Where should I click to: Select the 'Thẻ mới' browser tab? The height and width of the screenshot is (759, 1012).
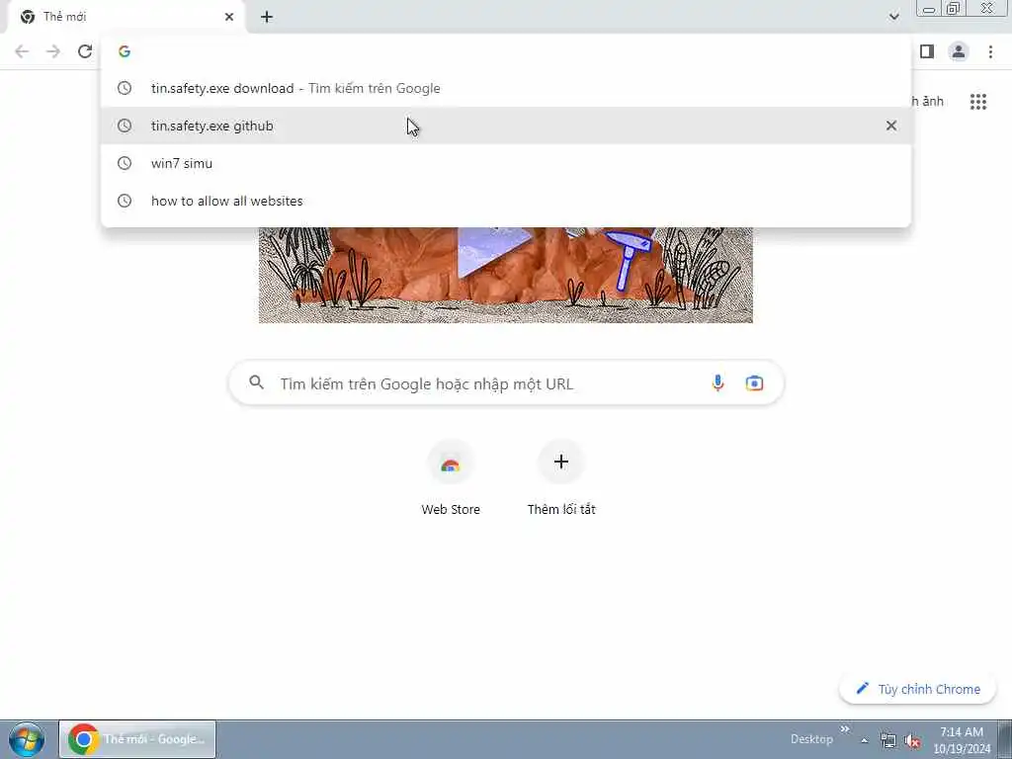click(x=126, y=17)
